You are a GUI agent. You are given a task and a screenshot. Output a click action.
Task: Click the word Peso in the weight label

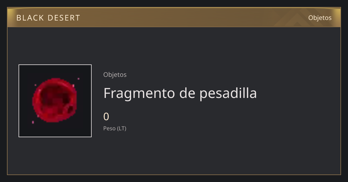pos(109,129)
